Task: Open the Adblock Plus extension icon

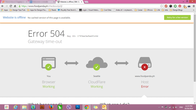Action: pos(166,6)
